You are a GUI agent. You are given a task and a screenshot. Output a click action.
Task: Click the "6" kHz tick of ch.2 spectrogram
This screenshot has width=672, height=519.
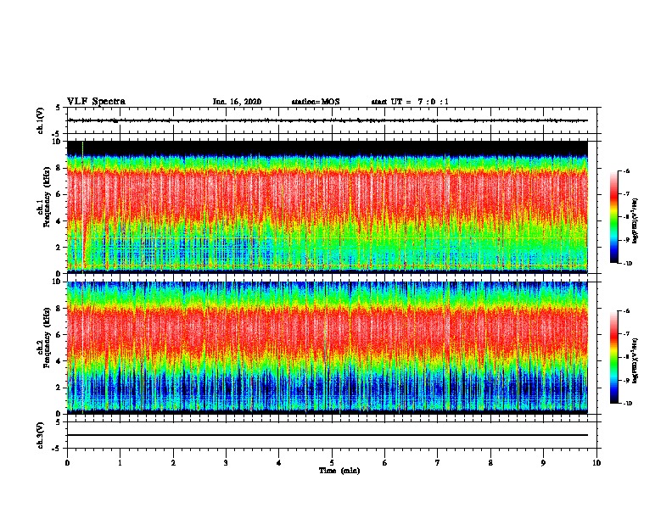(x=59, y=334)
